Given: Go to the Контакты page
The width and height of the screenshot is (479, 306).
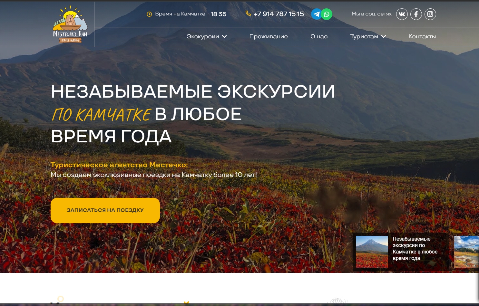Looking at the screenshot, I should 422,36.
